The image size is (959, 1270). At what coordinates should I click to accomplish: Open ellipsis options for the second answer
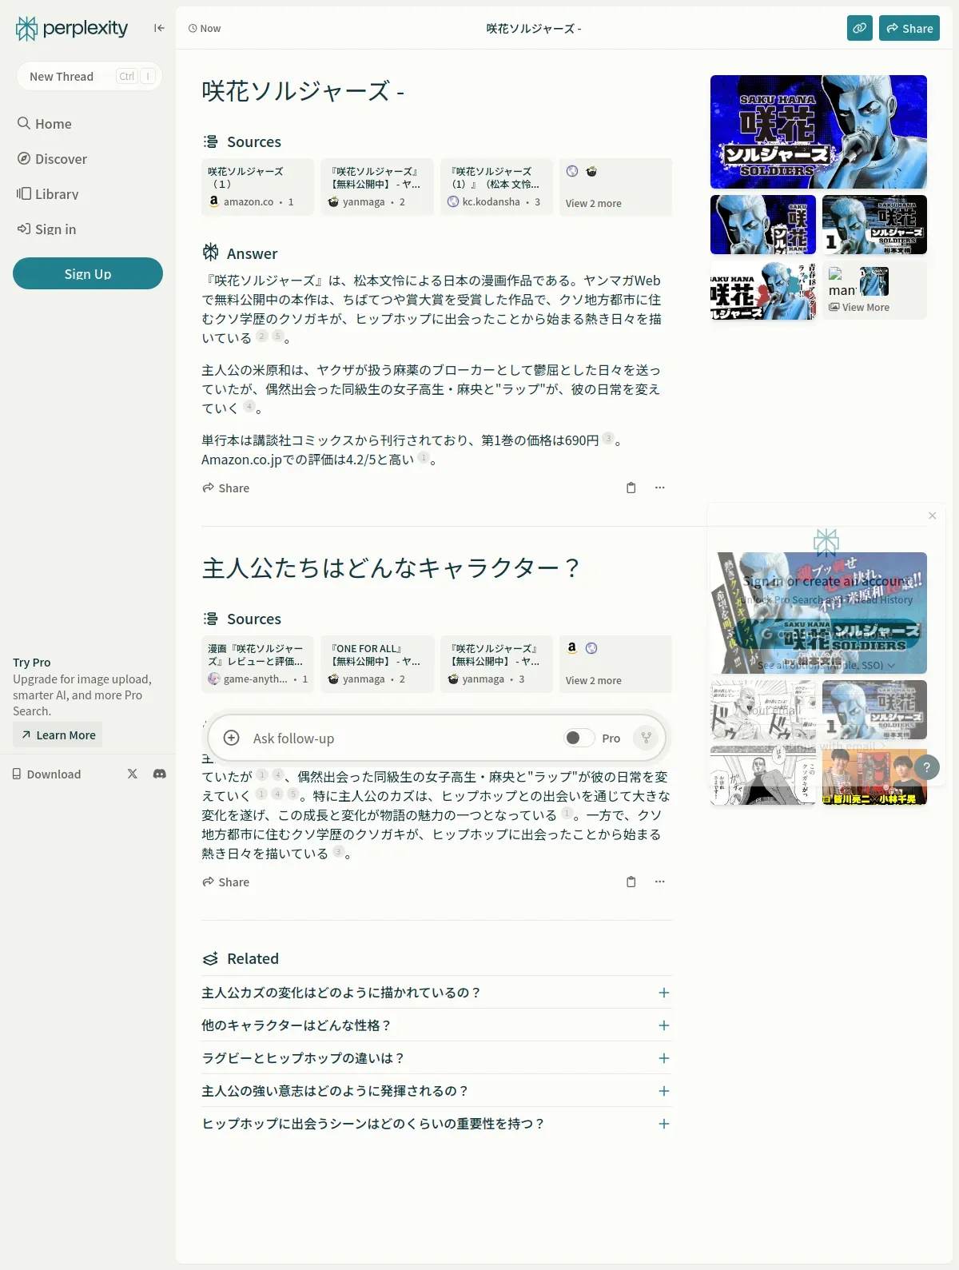659,882
